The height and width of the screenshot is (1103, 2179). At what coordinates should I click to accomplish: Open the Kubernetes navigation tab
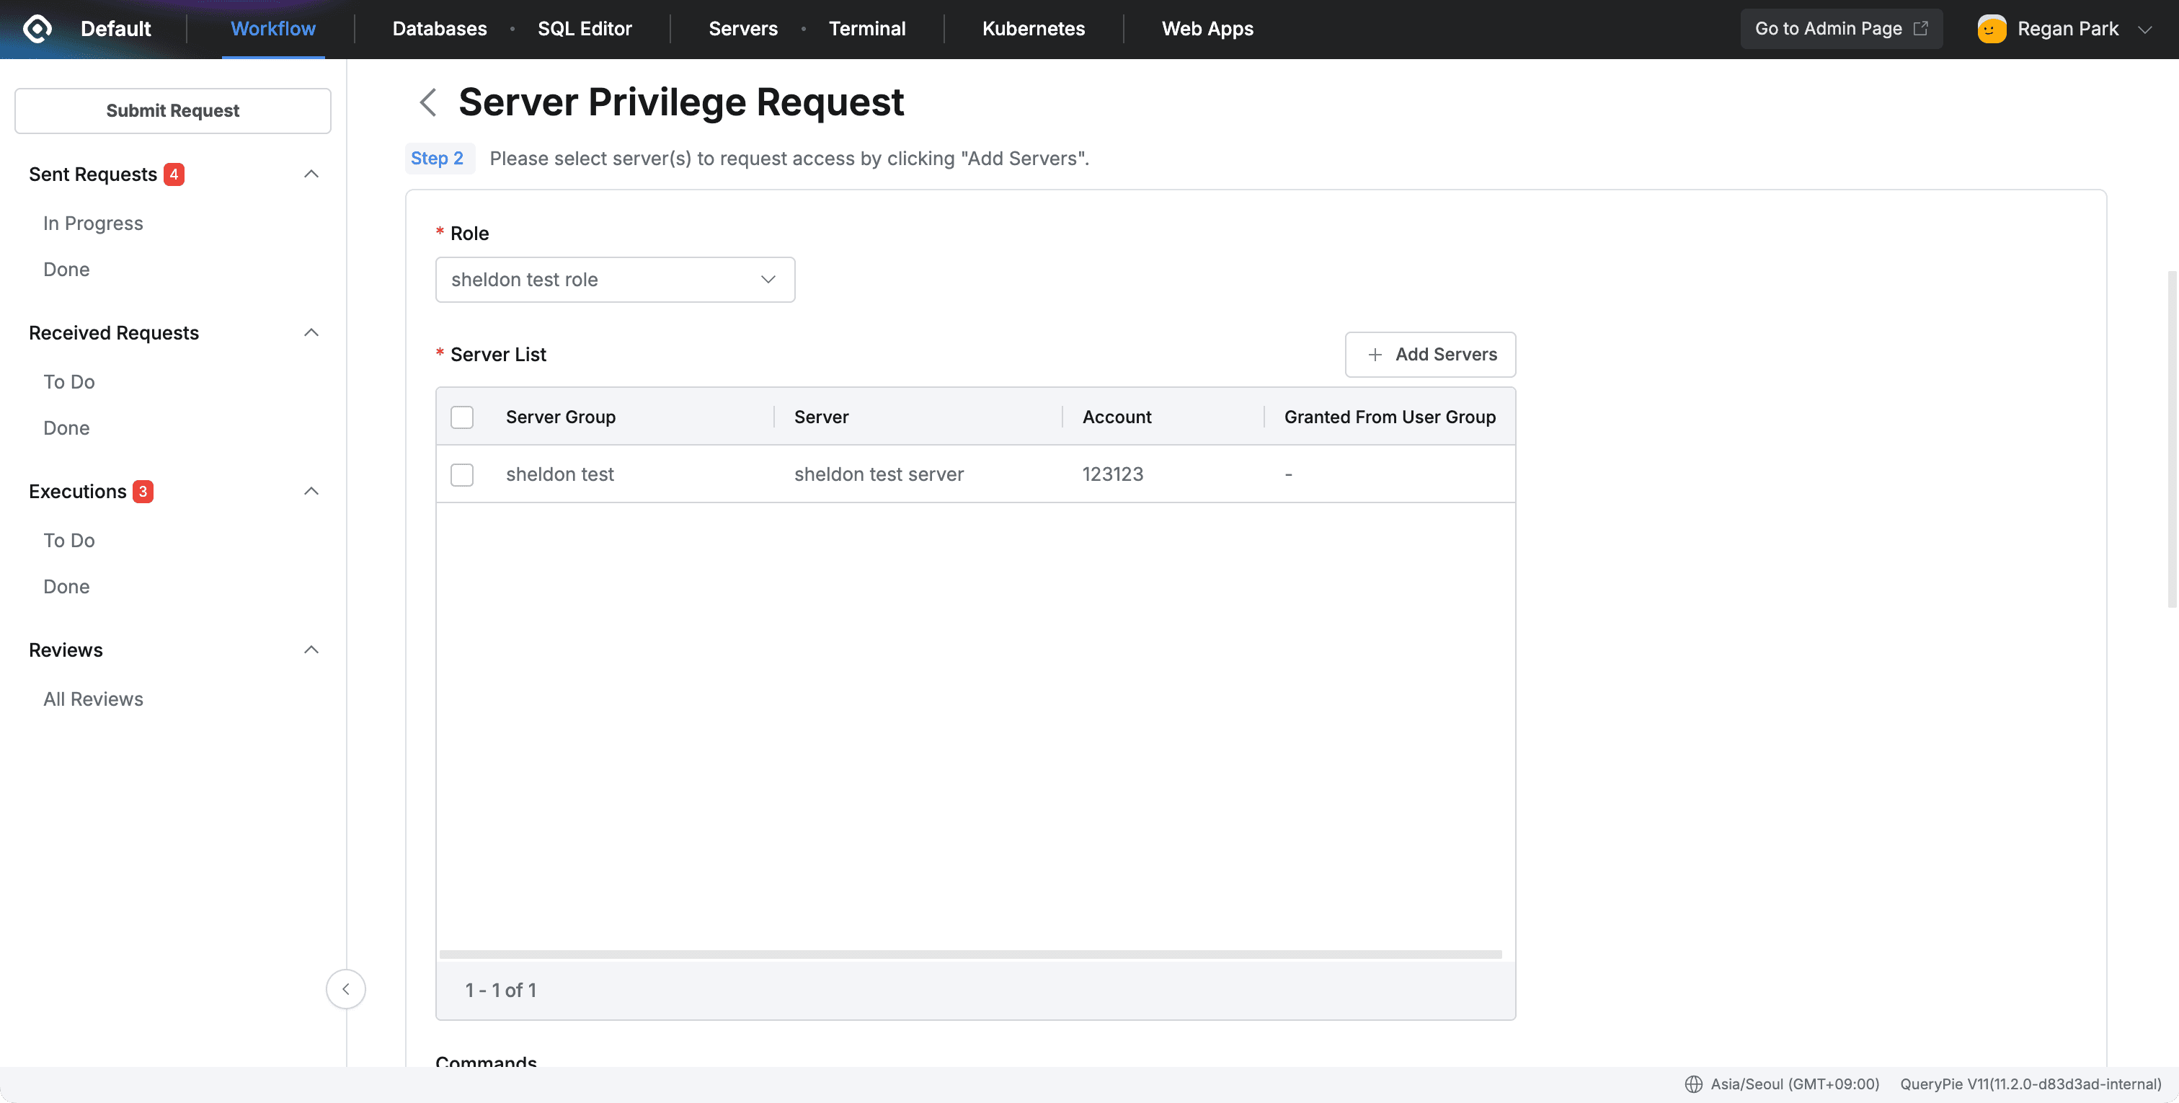pyautogui.click(x=1033, y=28)
